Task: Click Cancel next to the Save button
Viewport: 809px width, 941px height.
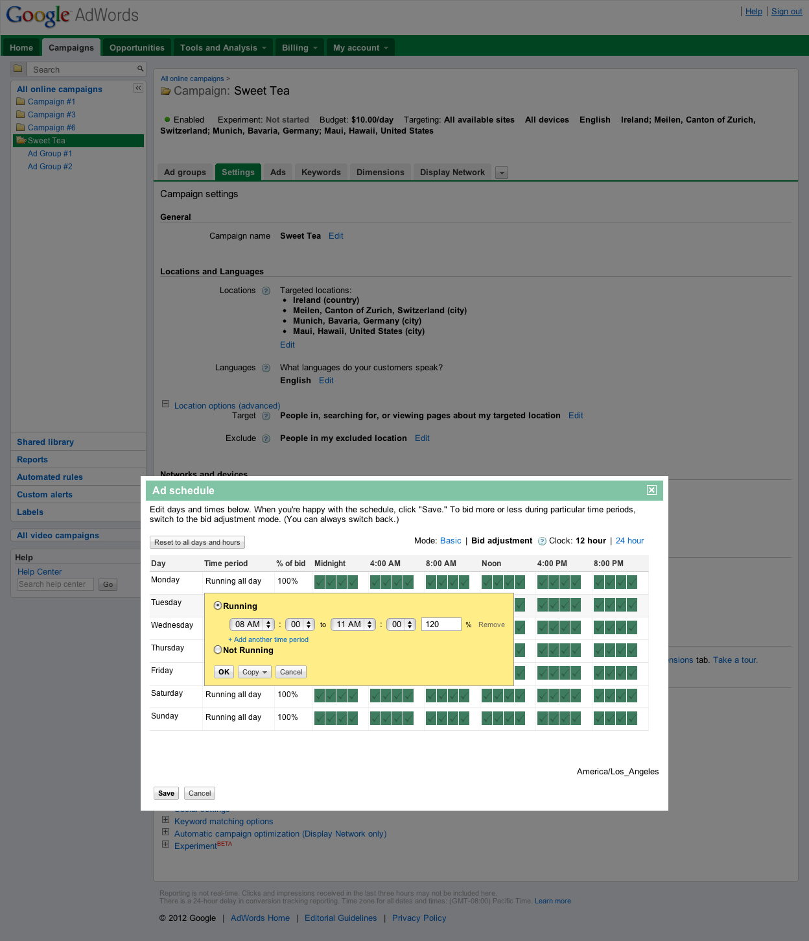Action: [x=200, y=793]
